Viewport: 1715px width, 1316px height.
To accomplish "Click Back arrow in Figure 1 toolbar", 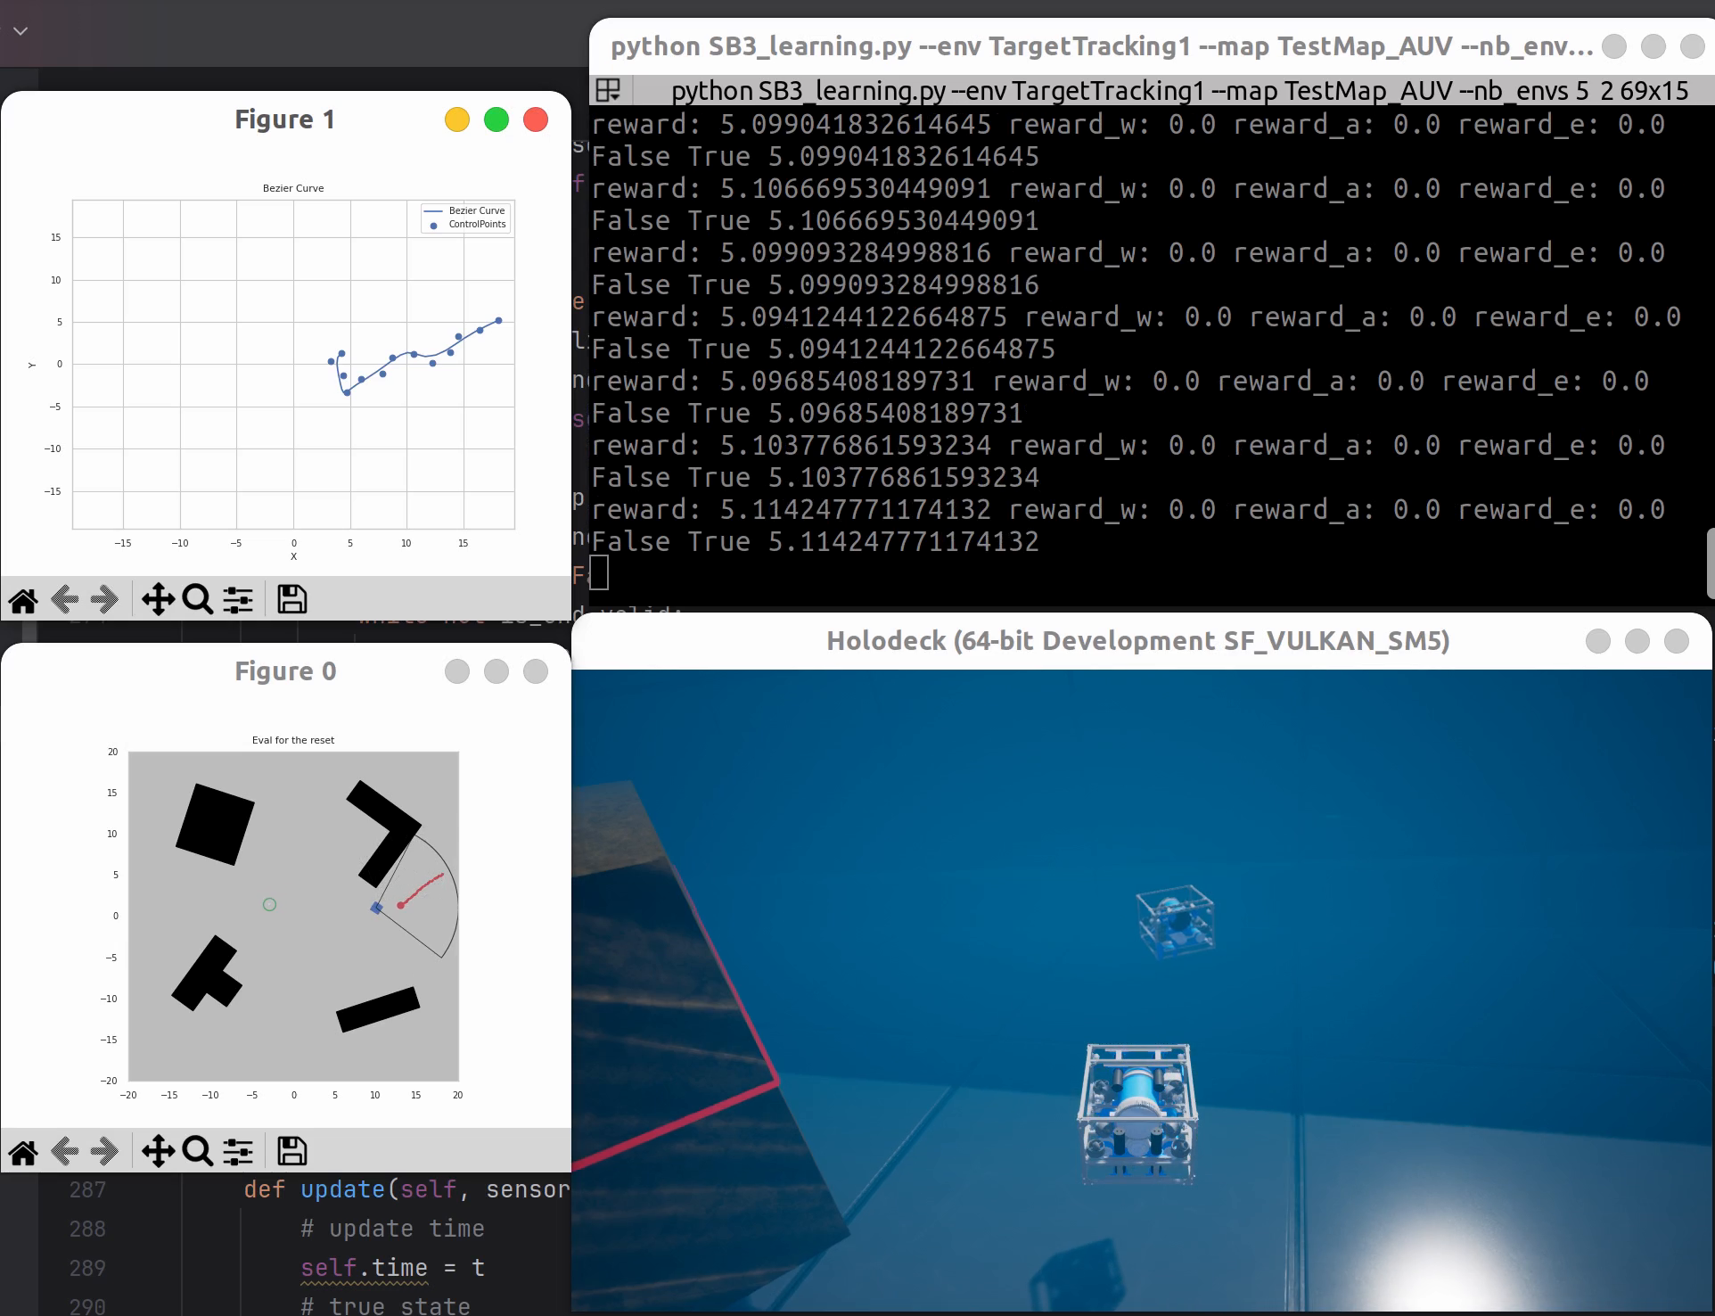I will 65,600.
